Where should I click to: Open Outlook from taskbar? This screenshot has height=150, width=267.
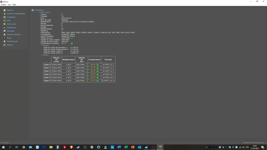click(x=139, y=147)
